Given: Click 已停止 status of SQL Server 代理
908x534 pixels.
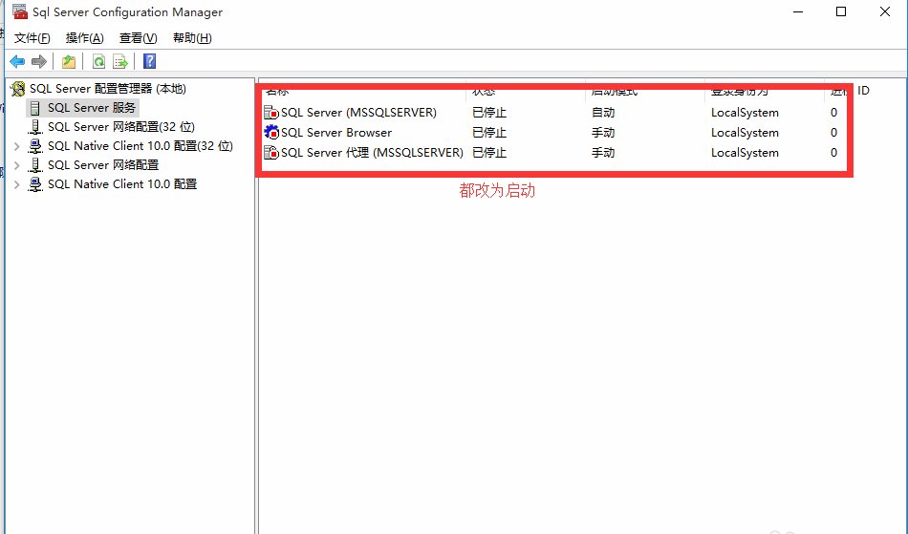Looking at the screenshot, I should pos(489,153).
